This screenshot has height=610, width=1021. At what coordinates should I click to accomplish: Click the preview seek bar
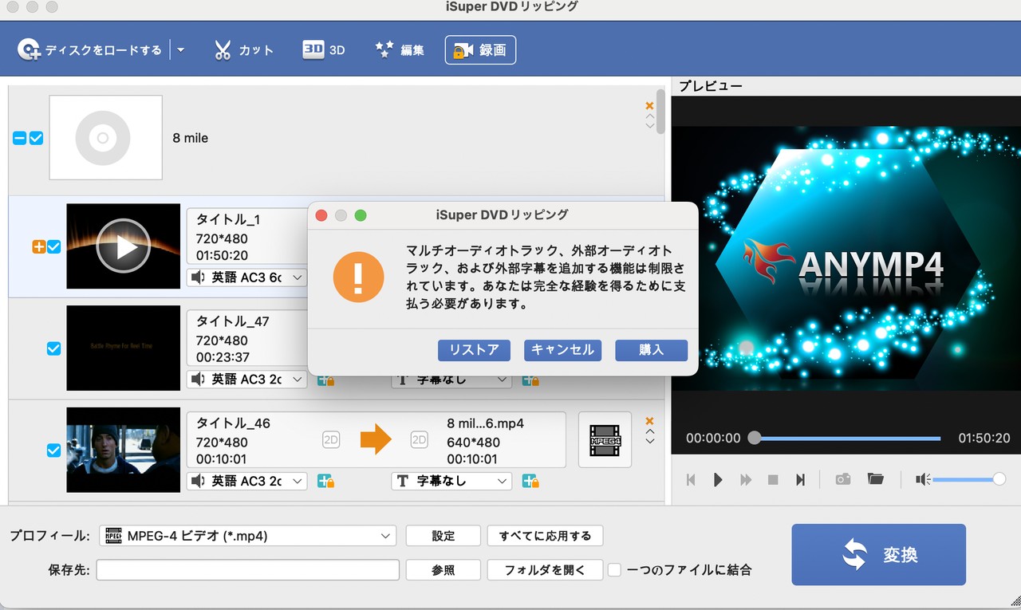[847, 439]
